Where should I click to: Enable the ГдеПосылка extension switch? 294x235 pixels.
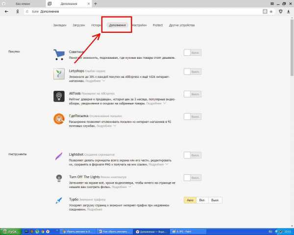pos(193,117)
